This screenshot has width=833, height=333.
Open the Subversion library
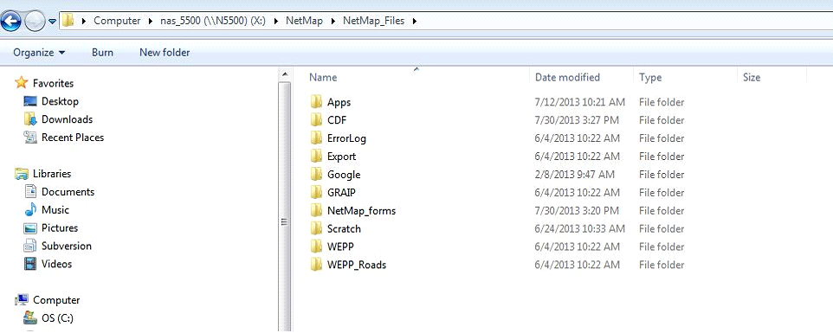[67, 246]
